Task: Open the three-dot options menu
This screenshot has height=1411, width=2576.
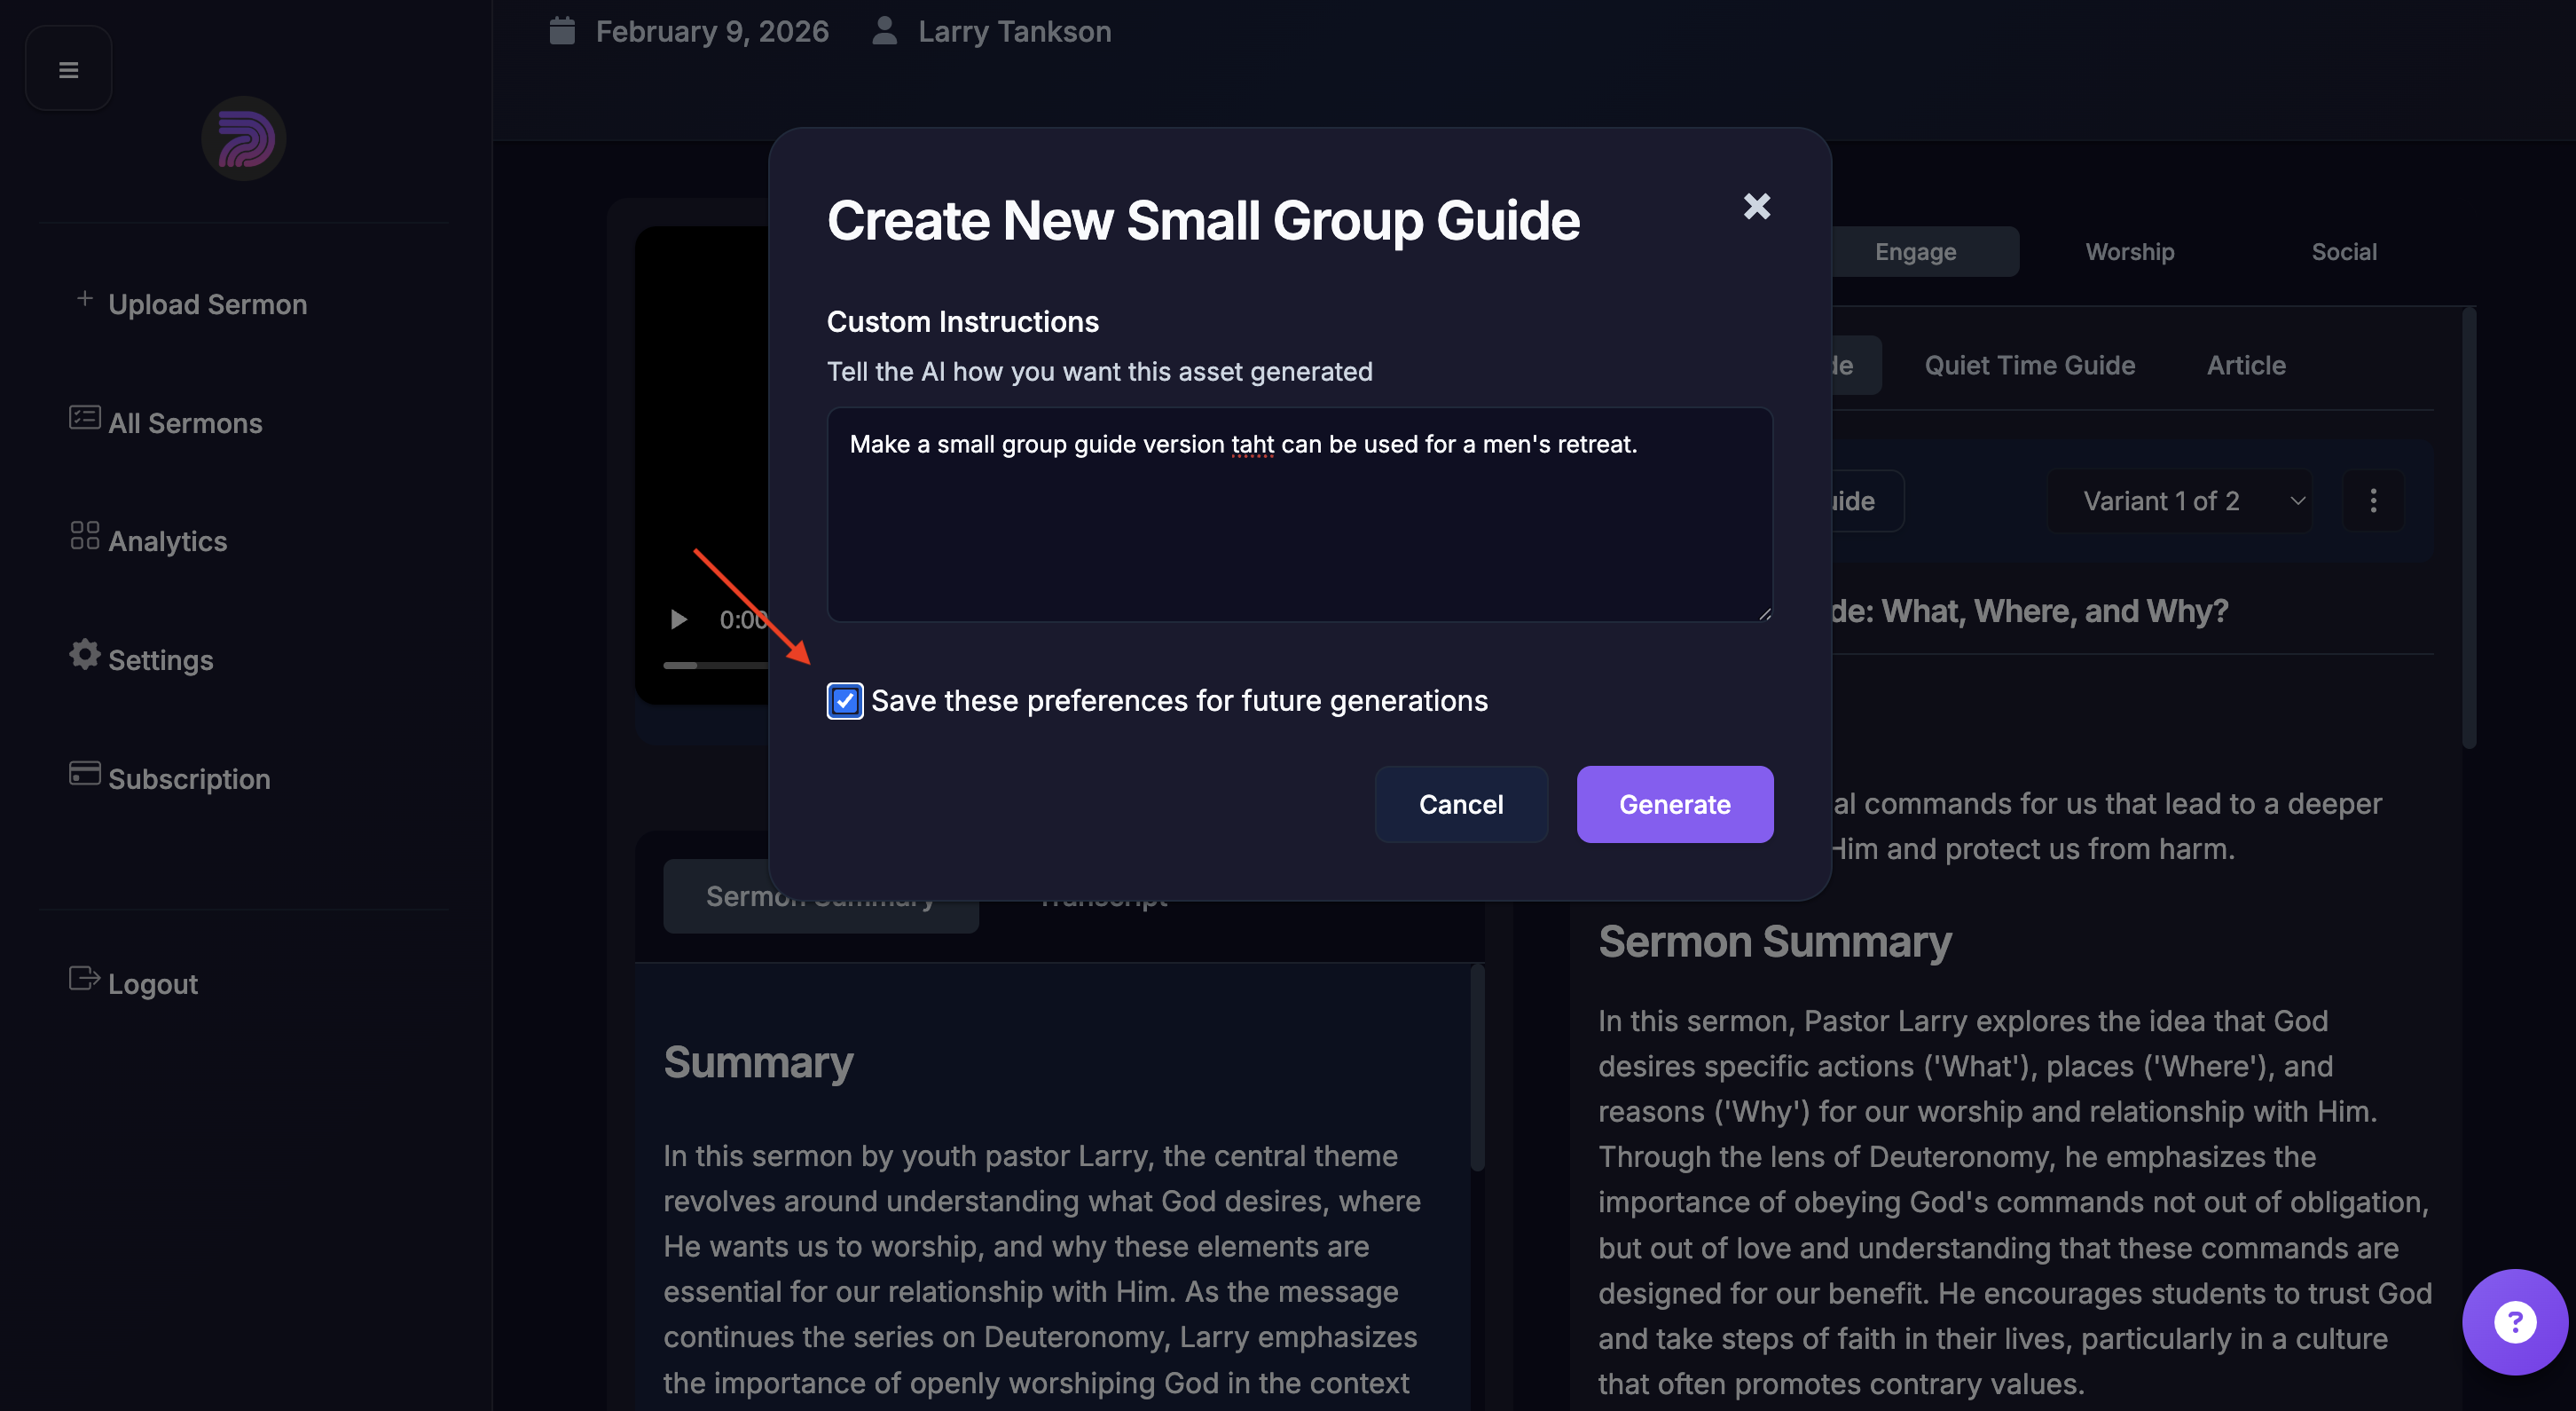Action: click(2372, 501)
